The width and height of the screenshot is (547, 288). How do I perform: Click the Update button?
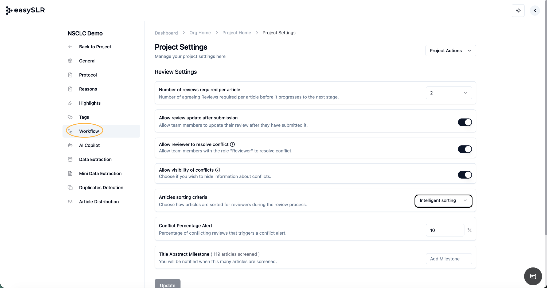[x=167, y=285]
